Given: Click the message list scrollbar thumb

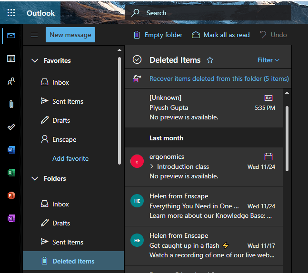Looking at the screenshot, I should 287,138.
